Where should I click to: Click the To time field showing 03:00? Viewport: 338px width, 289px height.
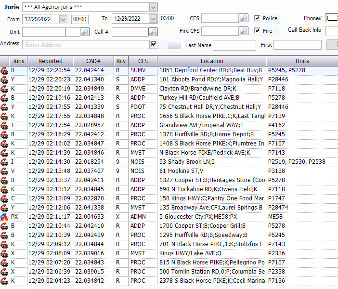tap(168, 18)
